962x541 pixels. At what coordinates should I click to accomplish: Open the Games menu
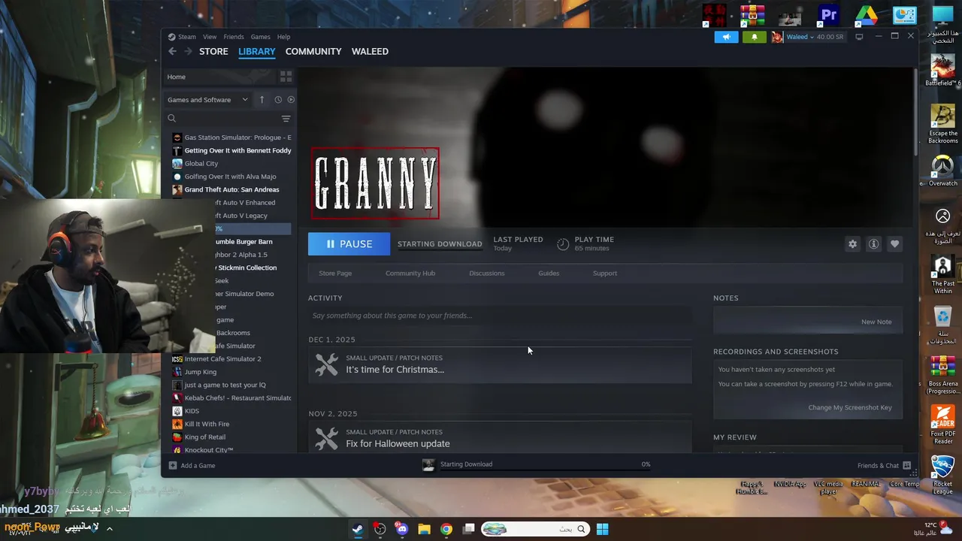click(x=261, y=37)
